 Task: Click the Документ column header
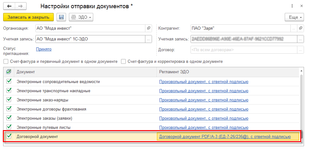click(85, 72)
